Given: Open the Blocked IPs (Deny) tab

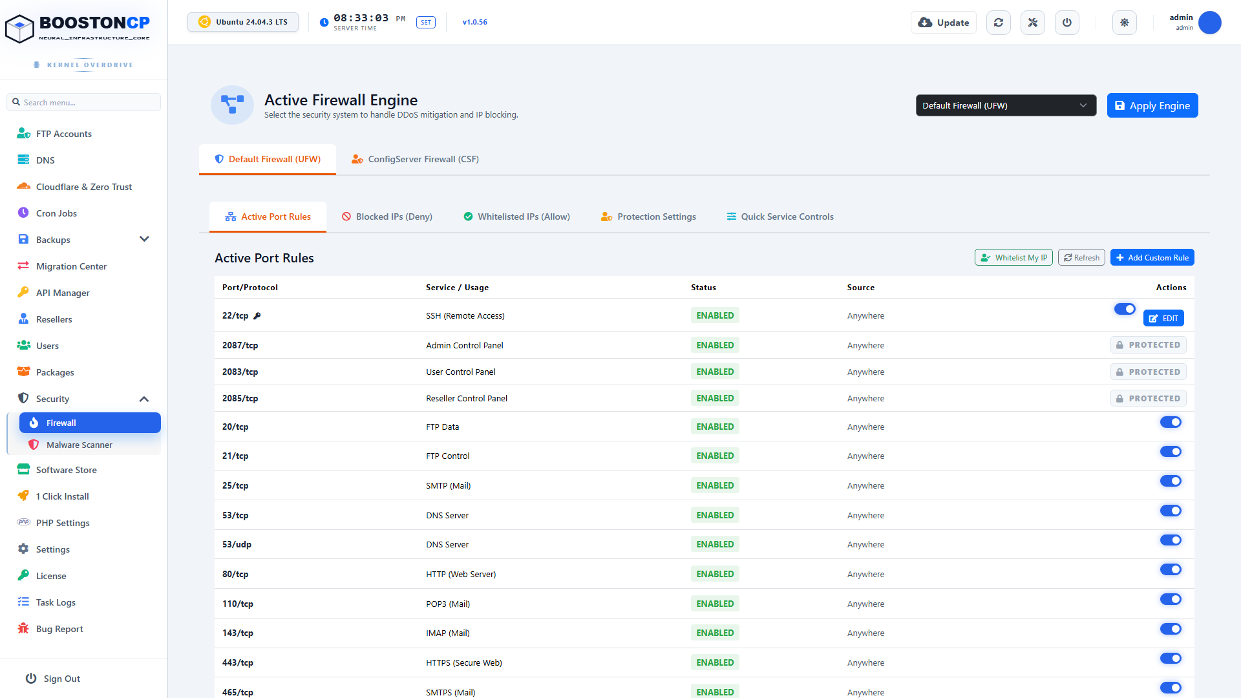Looking at the screenshot, I should tap(387, 217).
